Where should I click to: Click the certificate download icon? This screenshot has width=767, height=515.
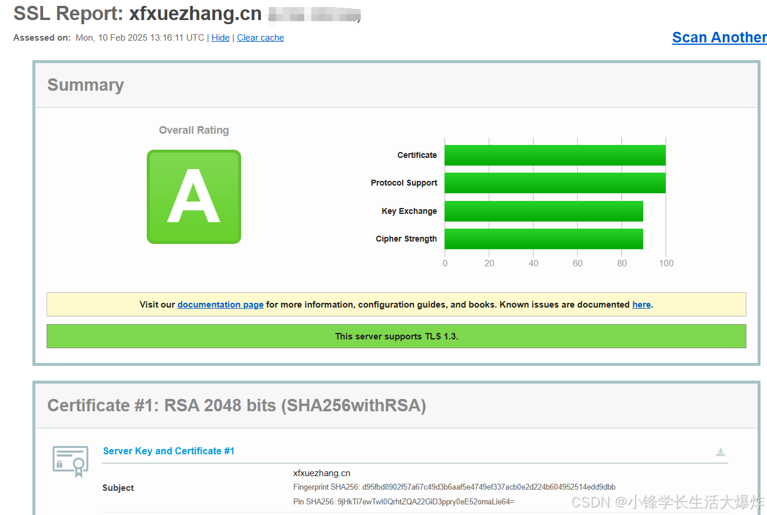(720, 453)
